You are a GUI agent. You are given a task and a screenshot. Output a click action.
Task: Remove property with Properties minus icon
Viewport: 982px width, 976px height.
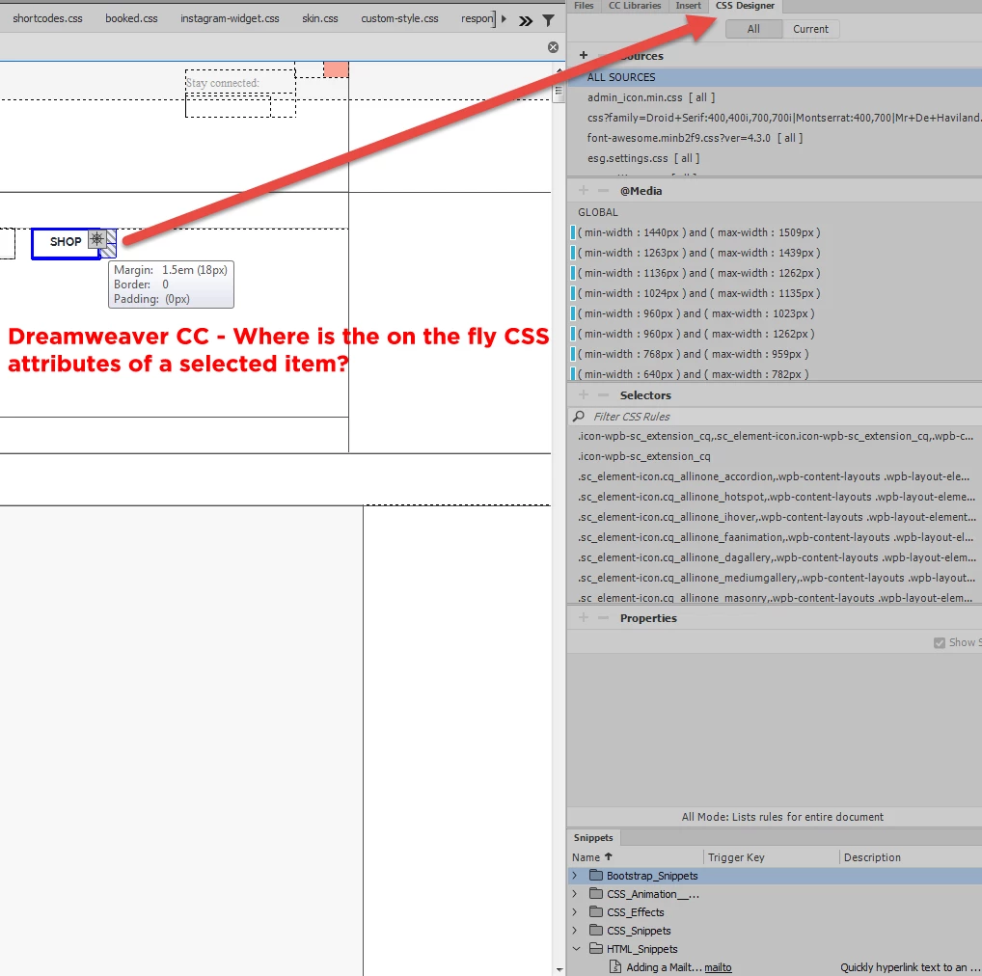pos(603,617)
